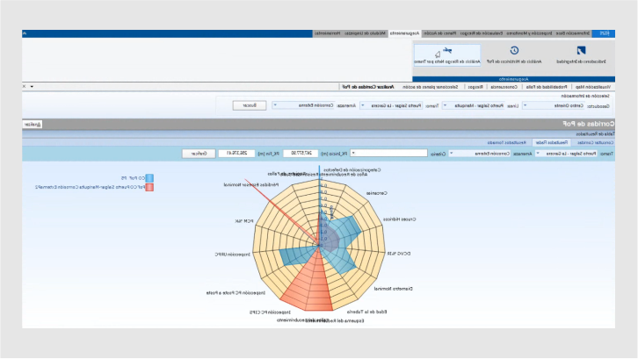Click the Analizar button in Corridas de PoF header
Image resolution: width=638 pixels, height=359 pixels.
[33, 125]
